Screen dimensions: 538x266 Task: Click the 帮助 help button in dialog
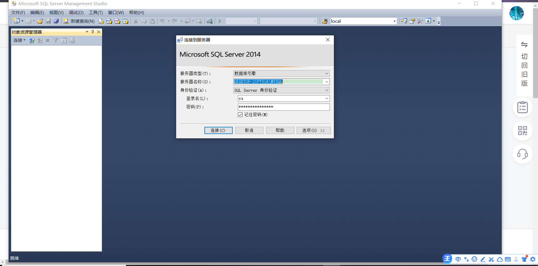[x=280, y=130]
